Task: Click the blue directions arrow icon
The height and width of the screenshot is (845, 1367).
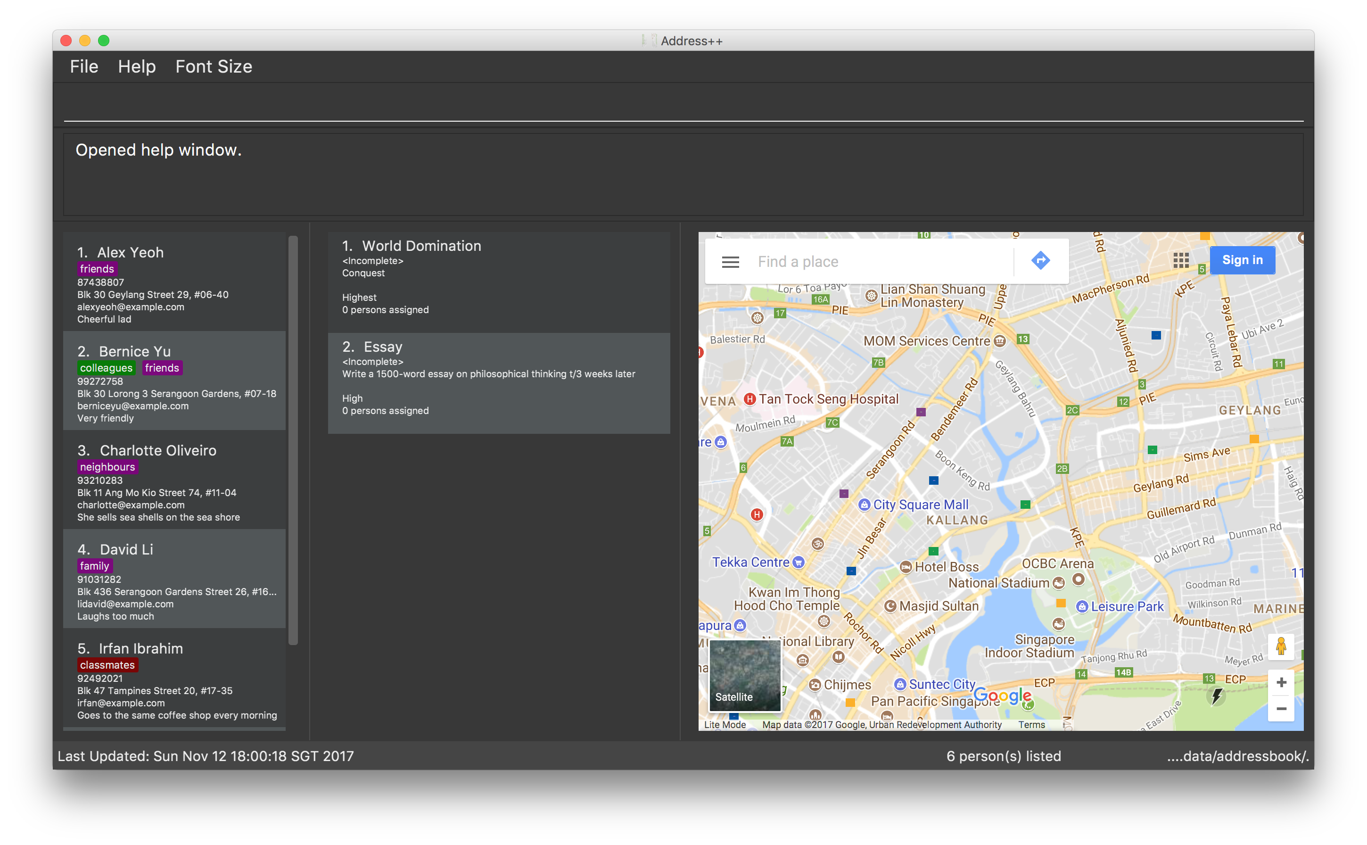Action: pos(1040,260)
